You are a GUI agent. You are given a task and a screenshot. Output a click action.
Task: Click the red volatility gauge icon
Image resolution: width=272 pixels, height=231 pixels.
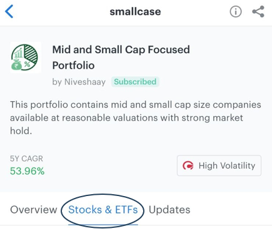pos(188,165)
